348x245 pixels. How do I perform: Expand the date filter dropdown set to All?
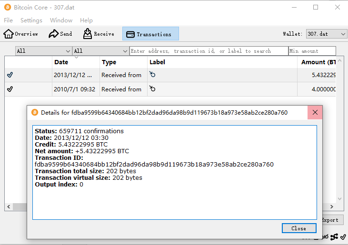click(43, 51)
